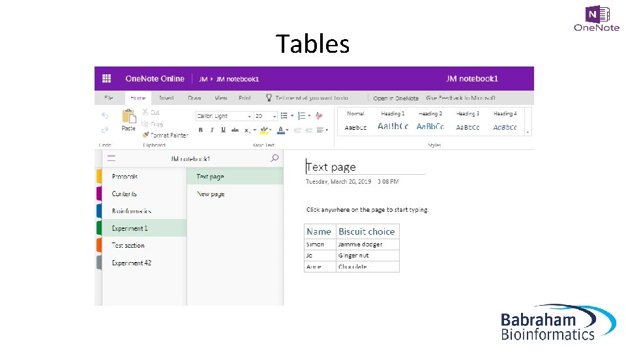The image size is (626, 352).
Task: Toggle Underline formatting
Action: click(x=223, y=130)
